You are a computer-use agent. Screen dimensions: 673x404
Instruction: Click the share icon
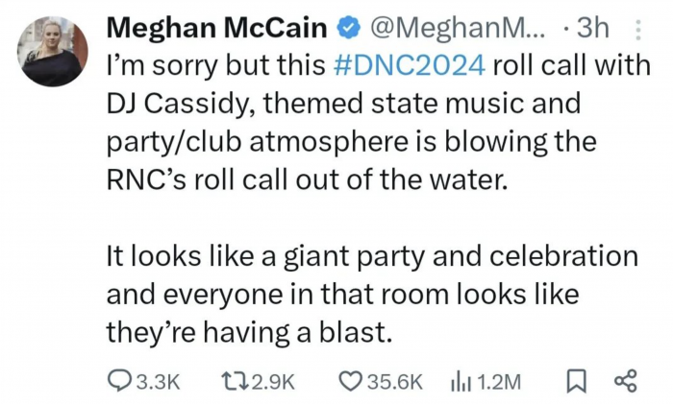point(626,381)
